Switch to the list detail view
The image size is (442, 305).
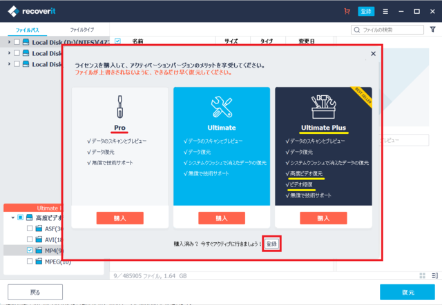(x=434, y=276)
